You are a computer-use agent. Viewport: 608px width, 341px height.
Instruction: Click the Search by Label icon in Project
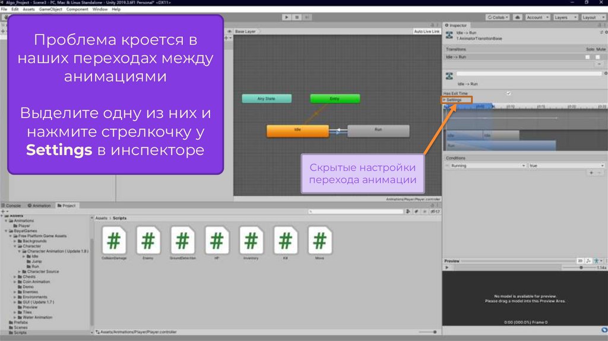416,211
